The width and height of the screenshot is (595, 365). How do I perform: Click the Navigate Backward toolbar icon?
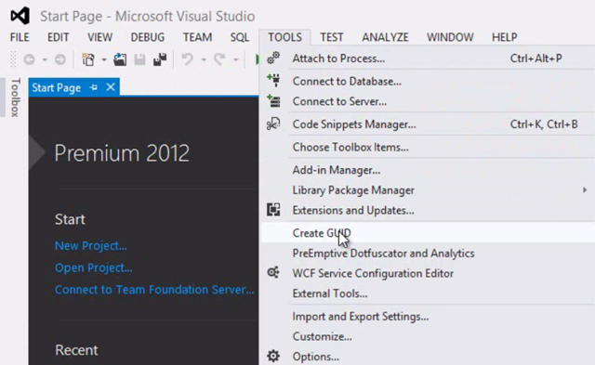(x=29, y=59)
